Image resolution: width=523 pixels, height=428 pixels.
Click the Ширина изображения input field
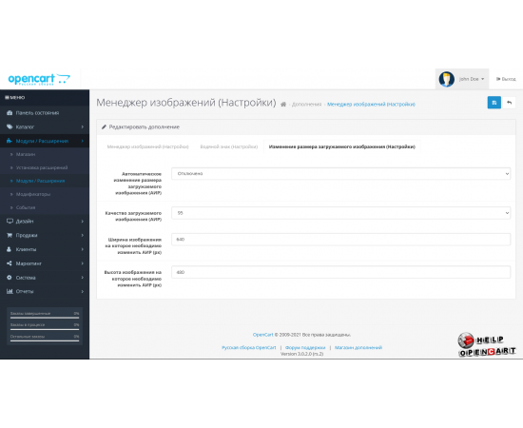click(340, 240)
